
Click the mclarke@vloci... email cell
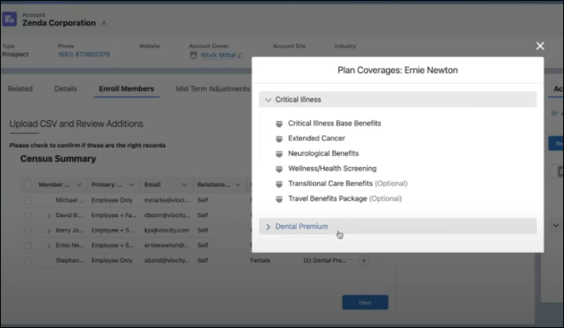(x=167, y=200)
